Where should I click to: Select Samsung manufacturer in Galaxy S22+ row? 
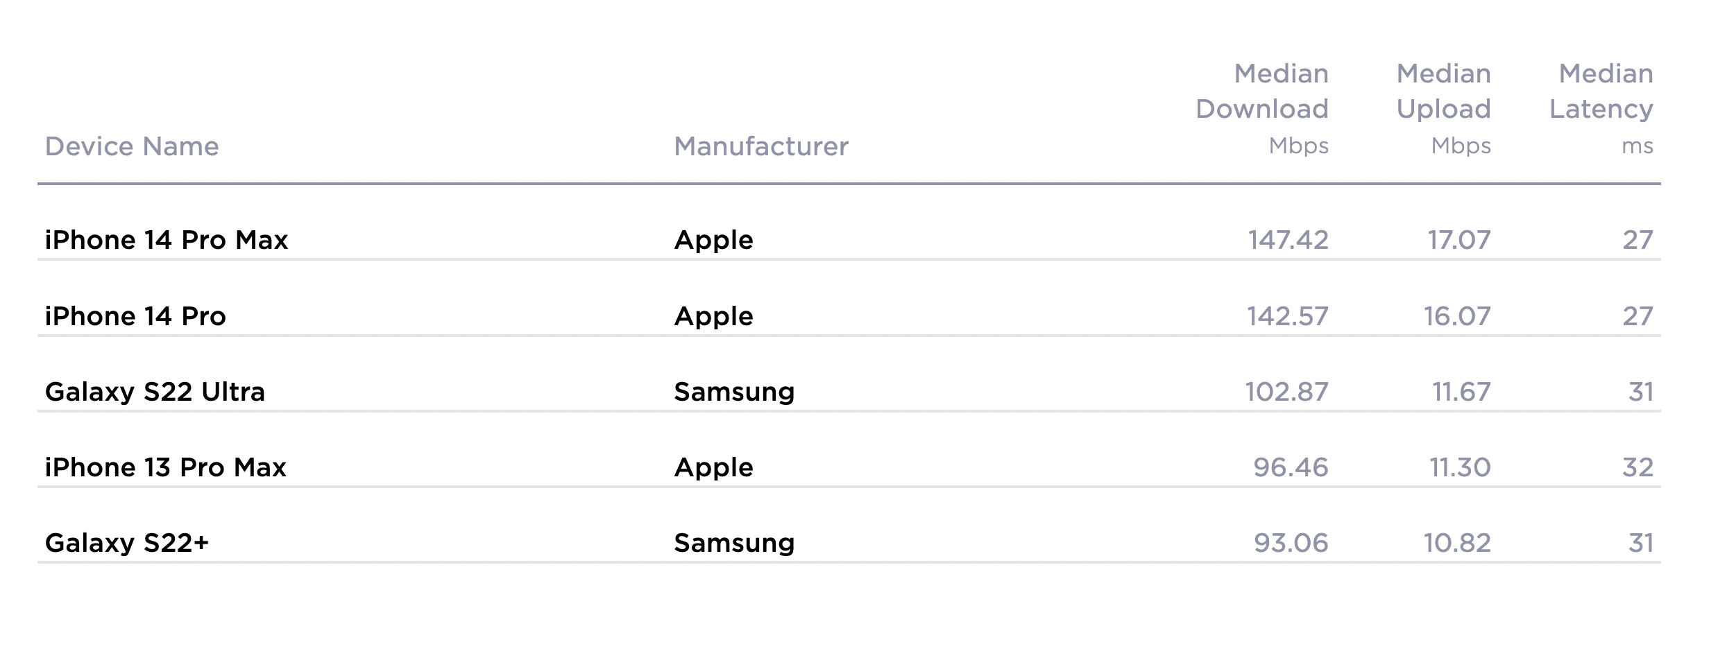click(x=734, y=543)
